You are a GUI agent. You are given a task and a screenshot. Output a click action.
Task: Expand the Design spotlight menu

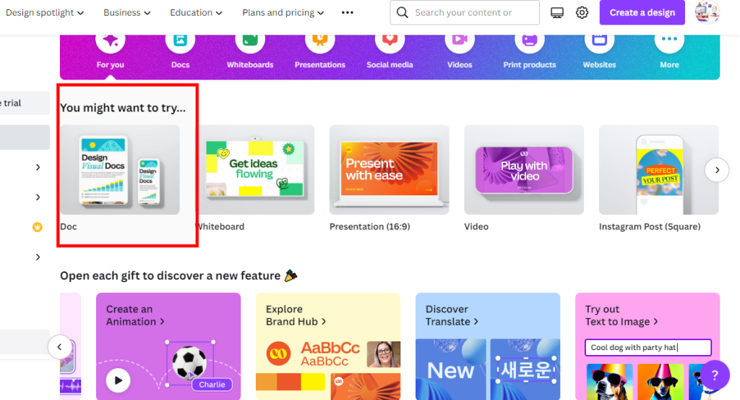tap(45, 13)
